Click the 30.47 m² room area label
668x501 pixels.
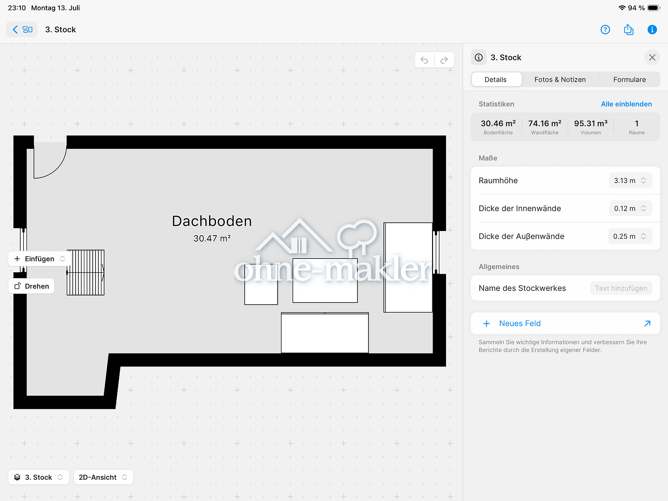tap(212, 238)
